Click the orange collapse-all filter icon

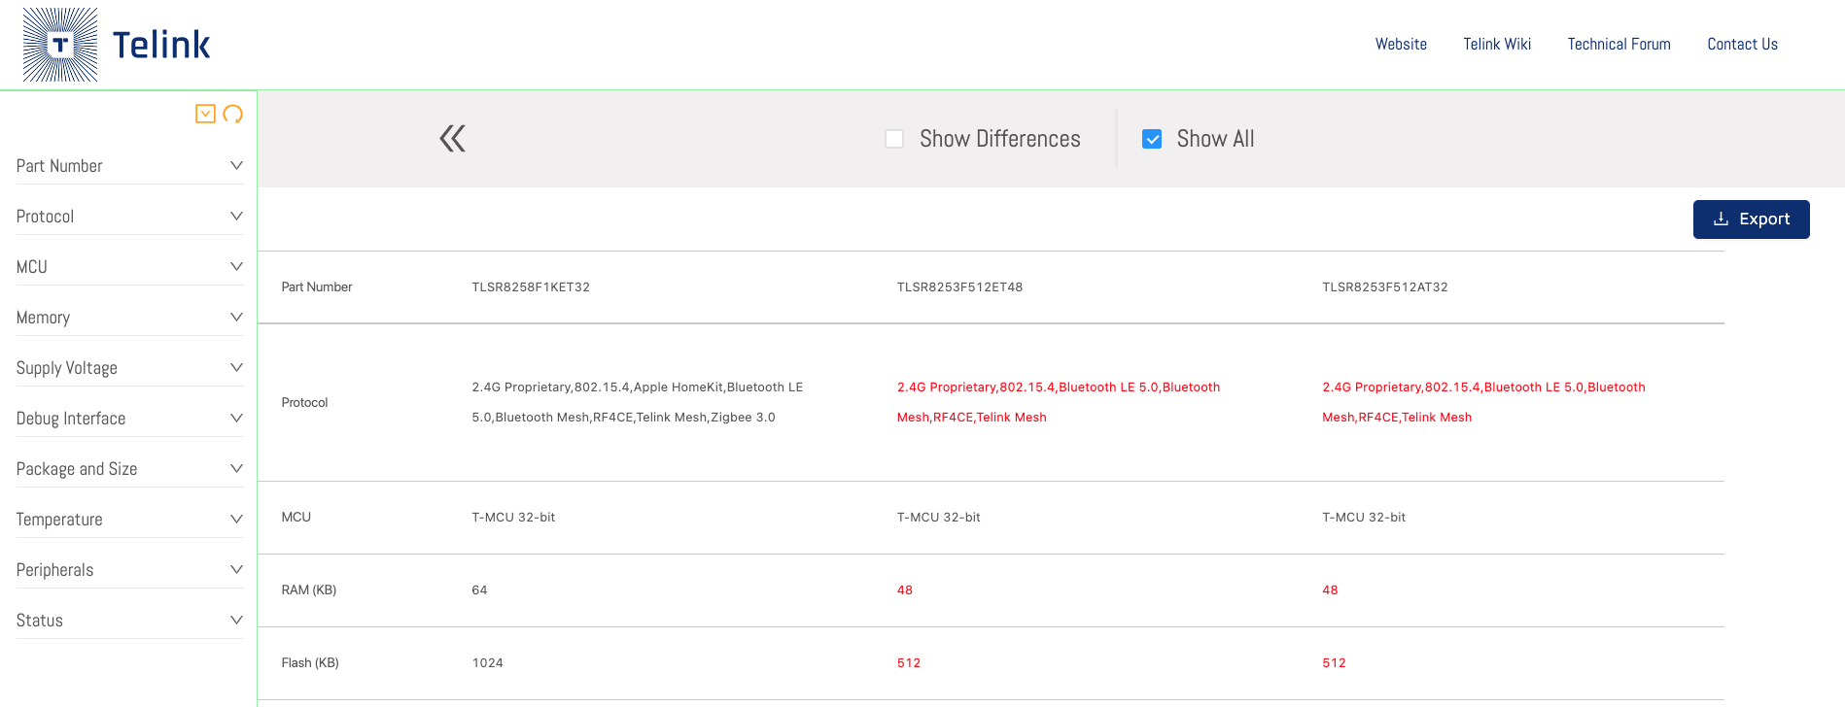(205, 114)
